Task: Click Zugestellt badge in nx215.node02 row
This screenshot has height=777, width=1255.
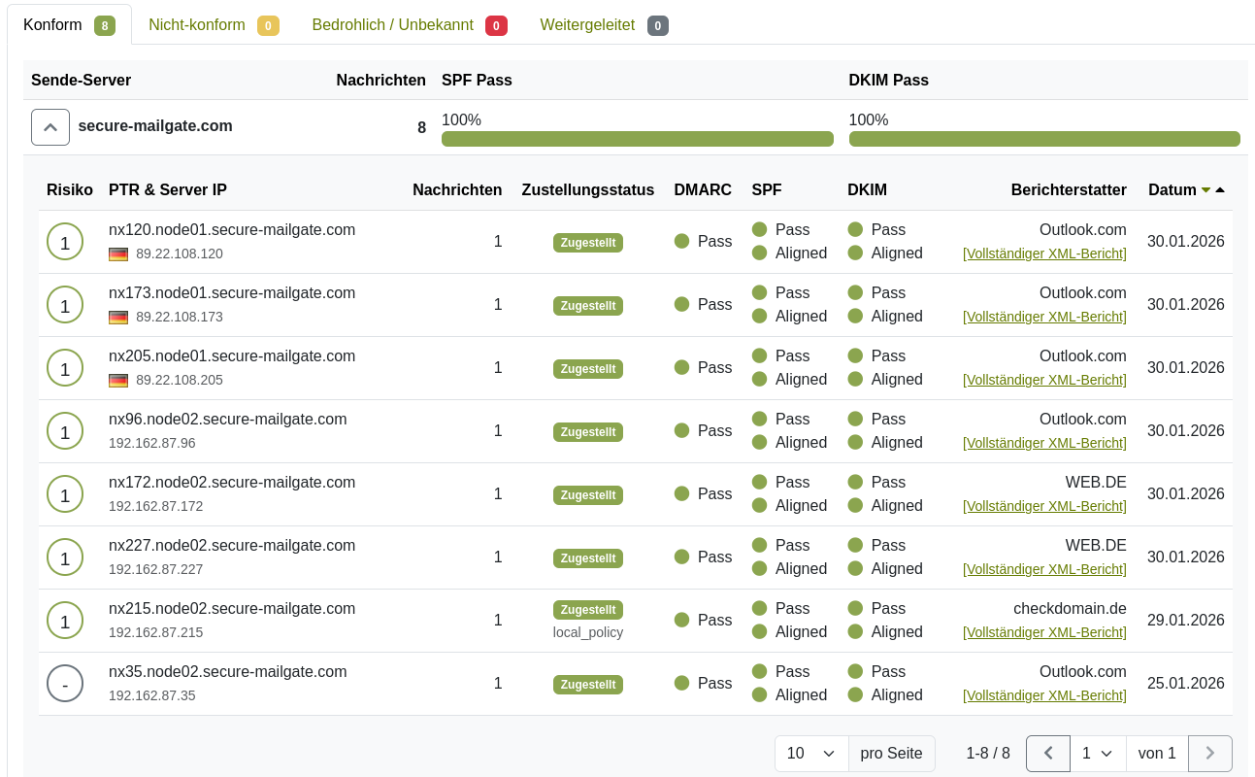Action: point(588,610)
